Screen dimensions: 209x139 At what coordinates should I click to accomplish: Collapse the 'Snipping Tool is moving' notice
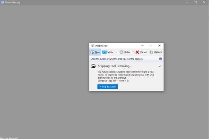(x=160, y=66)
